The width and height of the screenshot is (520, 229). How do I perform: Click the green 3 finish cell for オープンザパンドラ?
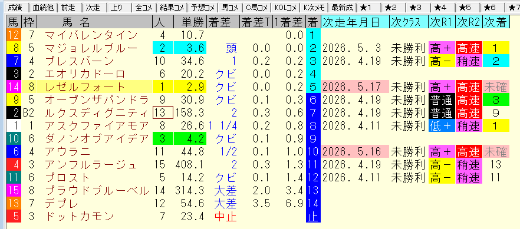click(496, 99)
